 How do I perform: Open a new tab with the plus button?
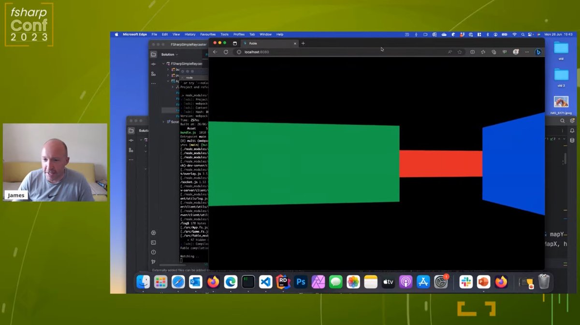click(304, 43)
